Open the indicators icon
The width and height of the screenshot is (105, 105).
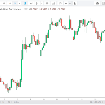click(x=53, y=3)
